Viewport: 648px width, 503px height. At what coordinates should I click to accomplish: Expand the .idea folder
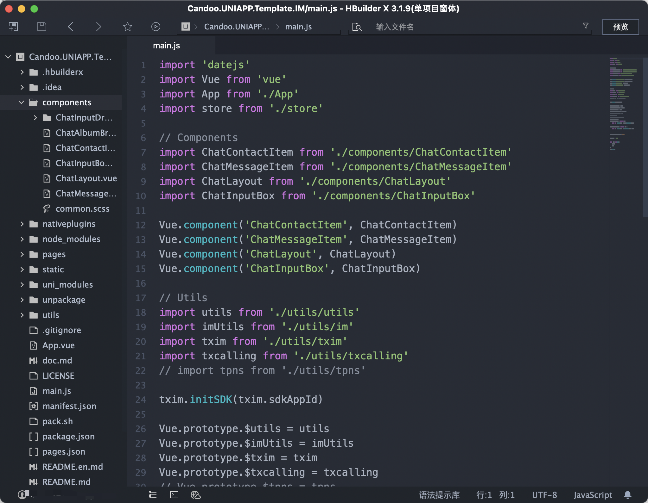22,87
